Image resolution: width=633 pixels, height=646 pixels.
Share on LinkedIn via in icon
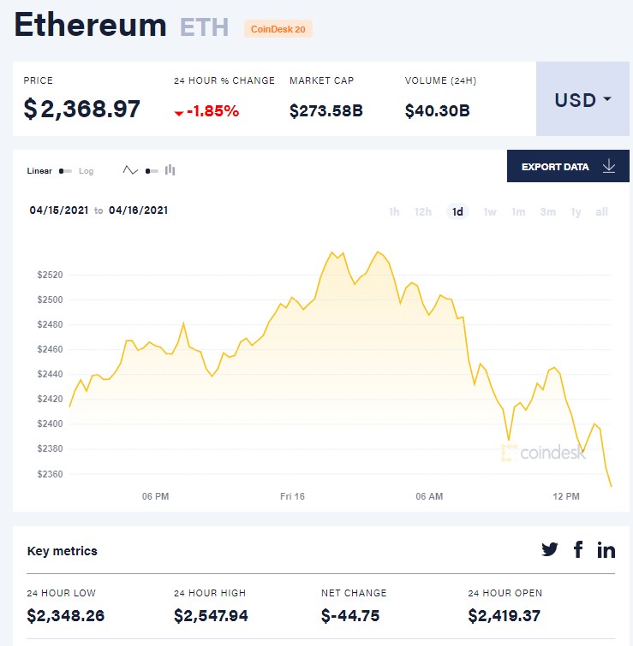pyautogui.click(x=606, y=550)
